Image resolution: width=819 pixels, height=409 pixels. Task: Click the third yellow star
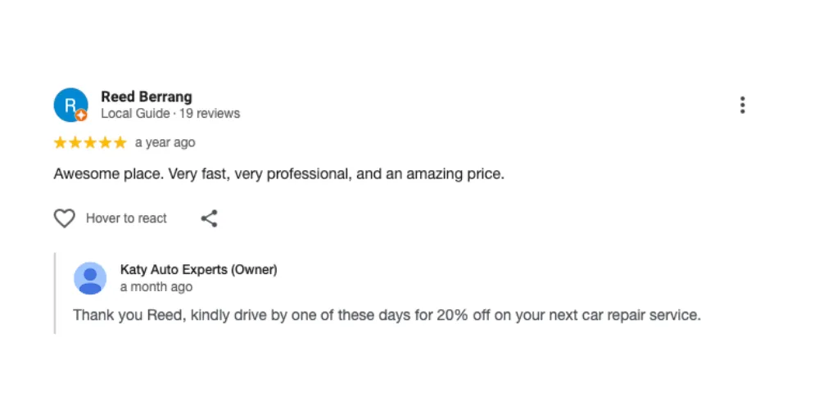pyautogui.click(x=90, y=143)
